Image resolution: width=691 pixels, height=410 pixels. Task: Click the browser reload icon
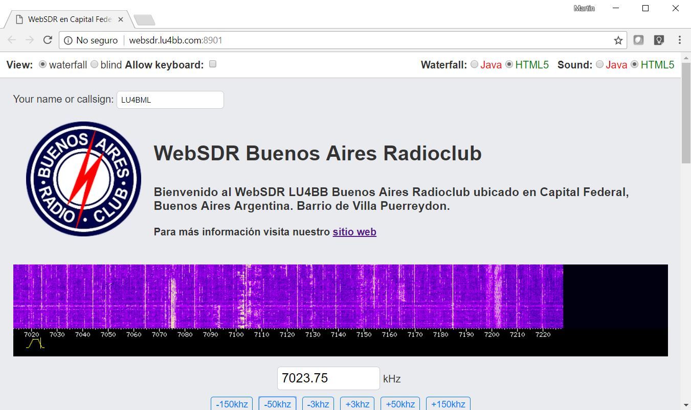[x=48, y=40]
